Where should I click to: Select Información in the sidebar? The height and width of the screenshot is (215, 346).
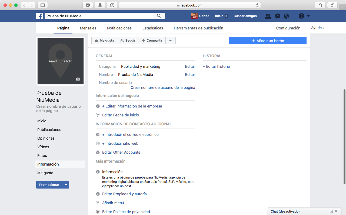pos(60,164)
